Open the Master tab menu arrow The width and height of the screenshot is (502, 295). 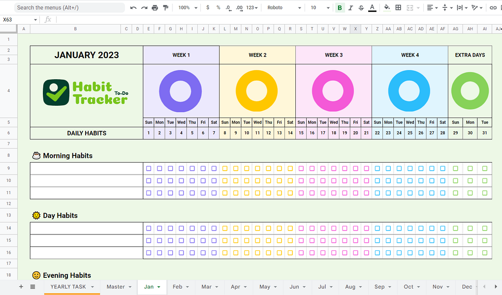click(x=130, y=287)
